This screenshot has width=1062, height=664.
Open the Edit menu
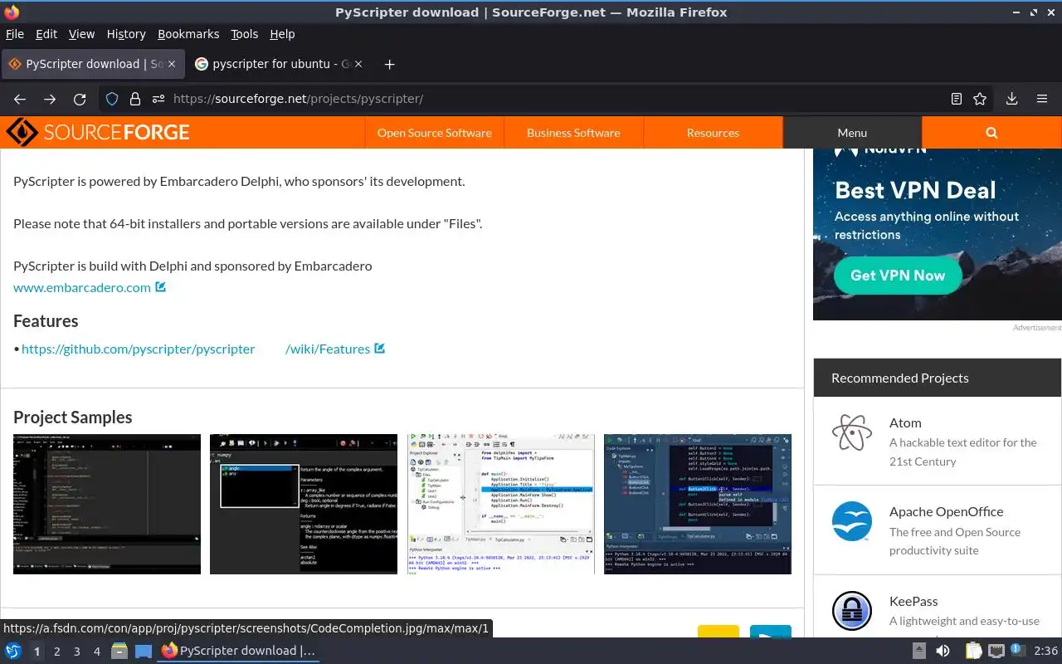pyautogui.click(x=46, y=34)
